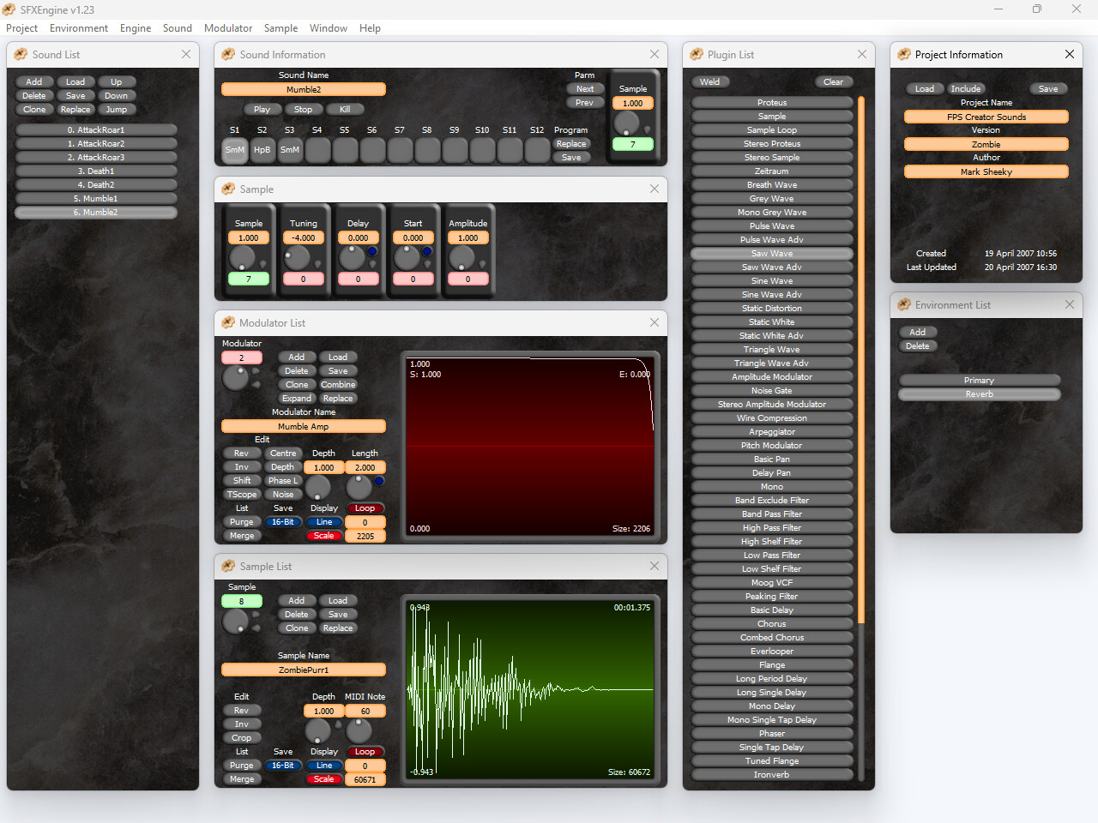Toggle 16-Bit save option in Modulator List
The width and height of the screenshot is (1098, 823).
pos(282,522)
